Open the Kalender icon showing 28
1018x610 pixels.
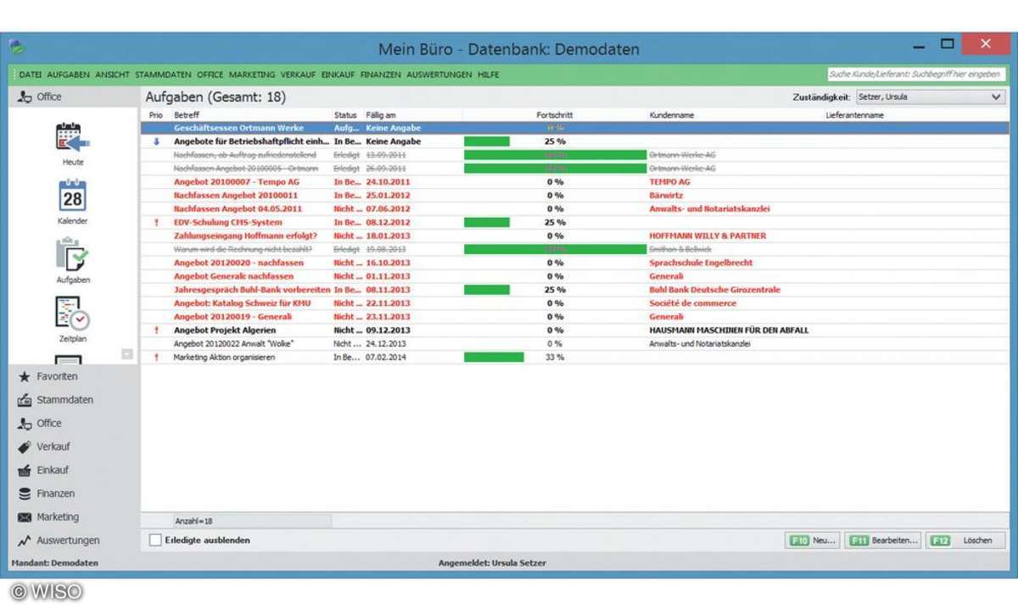click(73, 197)
